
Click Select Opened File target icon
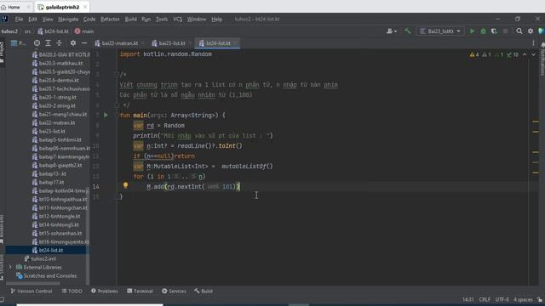tap(37, 43)
